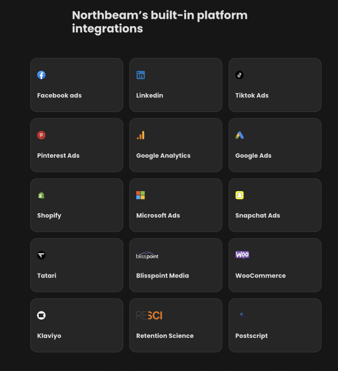Image resolution: width=338 pixels, height=371 pixels.
Task: Select the "Google Analytics" label
Action: pos(163,156)
